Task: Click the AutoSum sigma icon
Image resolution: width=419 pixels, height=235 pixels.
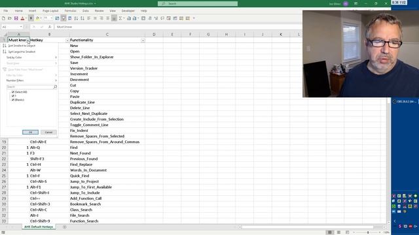Action: (120, 18)
